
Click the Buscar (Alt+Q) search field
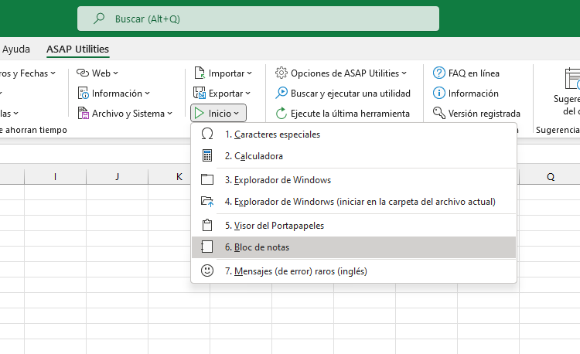coord(258,19)
